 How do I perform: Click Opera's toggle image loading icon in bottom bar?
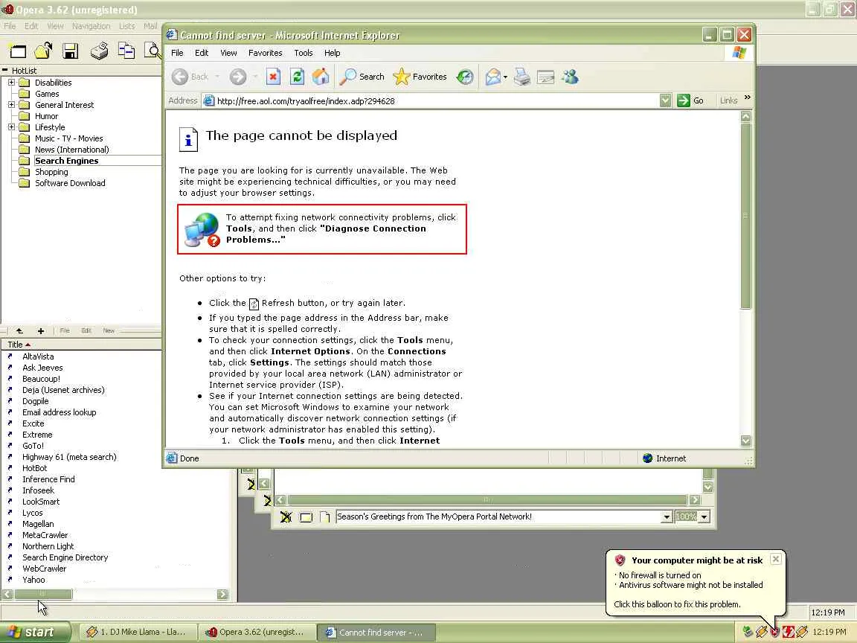286,516
